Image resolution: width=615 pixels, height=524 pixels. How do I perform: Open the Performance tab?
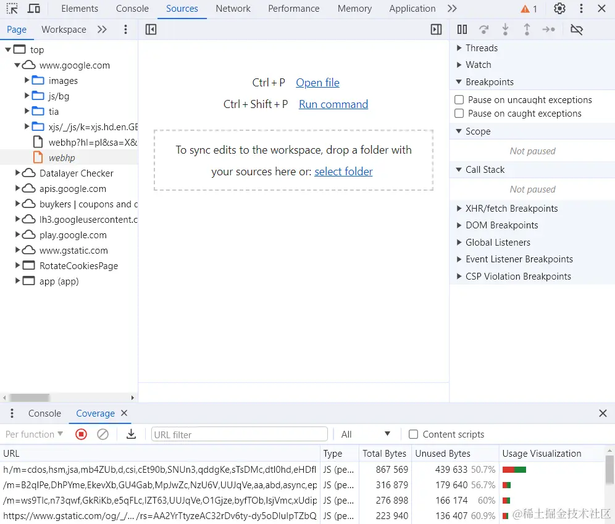(x=294, y=9)
